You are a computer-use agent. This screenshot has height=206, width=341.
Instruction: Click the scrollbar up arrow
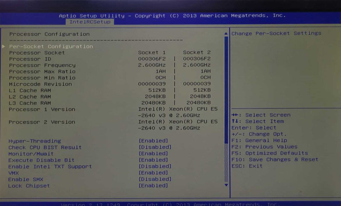coord(226,34)
